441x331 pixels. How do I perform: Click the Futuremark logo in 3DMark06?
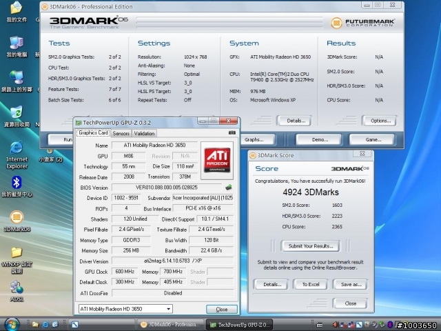[363, 23]
